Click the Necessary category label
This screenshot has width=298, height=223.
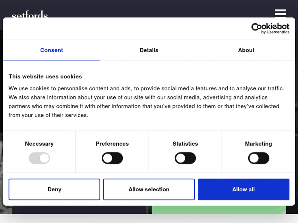[x=39, y=144]
